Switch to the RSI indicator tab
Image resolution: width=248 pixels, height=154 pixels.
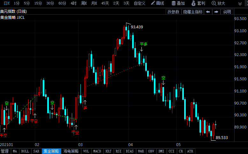[119, 151]
